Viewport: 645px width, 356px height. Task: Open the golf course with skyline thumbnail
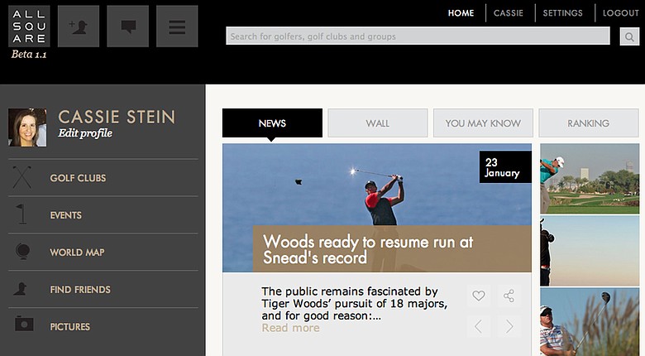click(590, 178)
